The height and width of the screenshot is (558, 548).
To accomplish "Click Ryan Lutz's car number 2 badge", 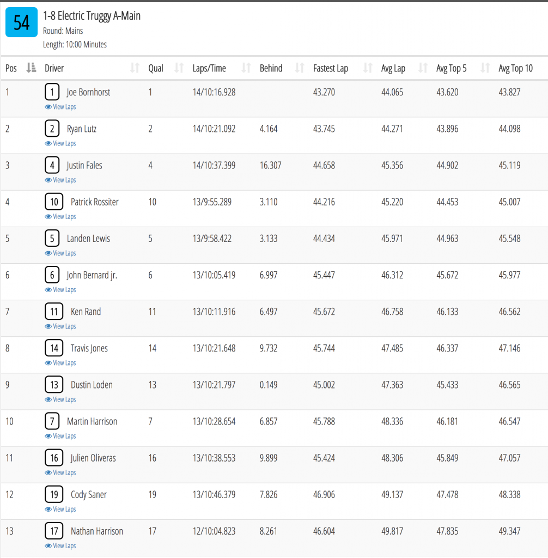I will point(52,129).
